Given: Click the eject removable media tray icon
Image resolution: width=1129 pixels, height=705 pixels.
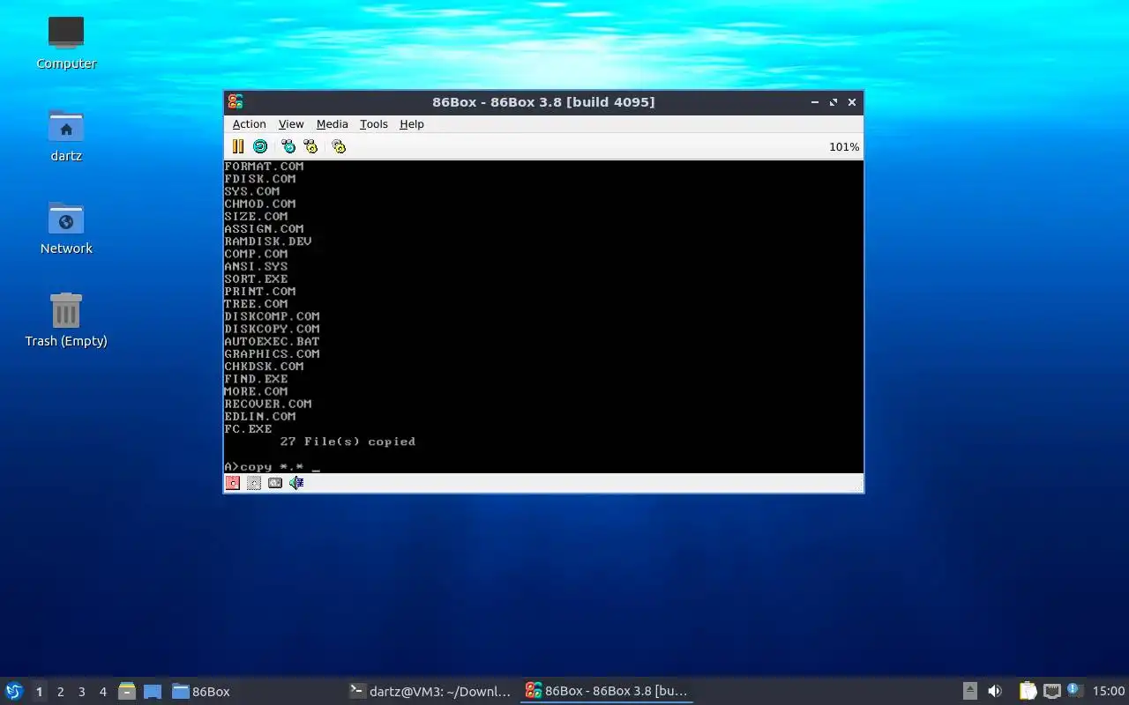Looking at the screenshot, I should point(969,692).
